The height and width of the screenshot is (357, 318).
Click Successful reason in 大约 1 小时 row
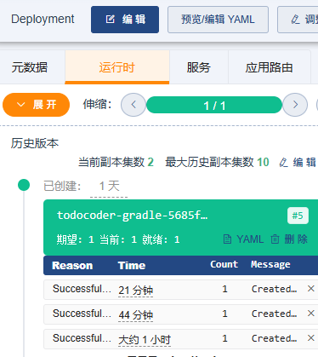click(82, 338)
